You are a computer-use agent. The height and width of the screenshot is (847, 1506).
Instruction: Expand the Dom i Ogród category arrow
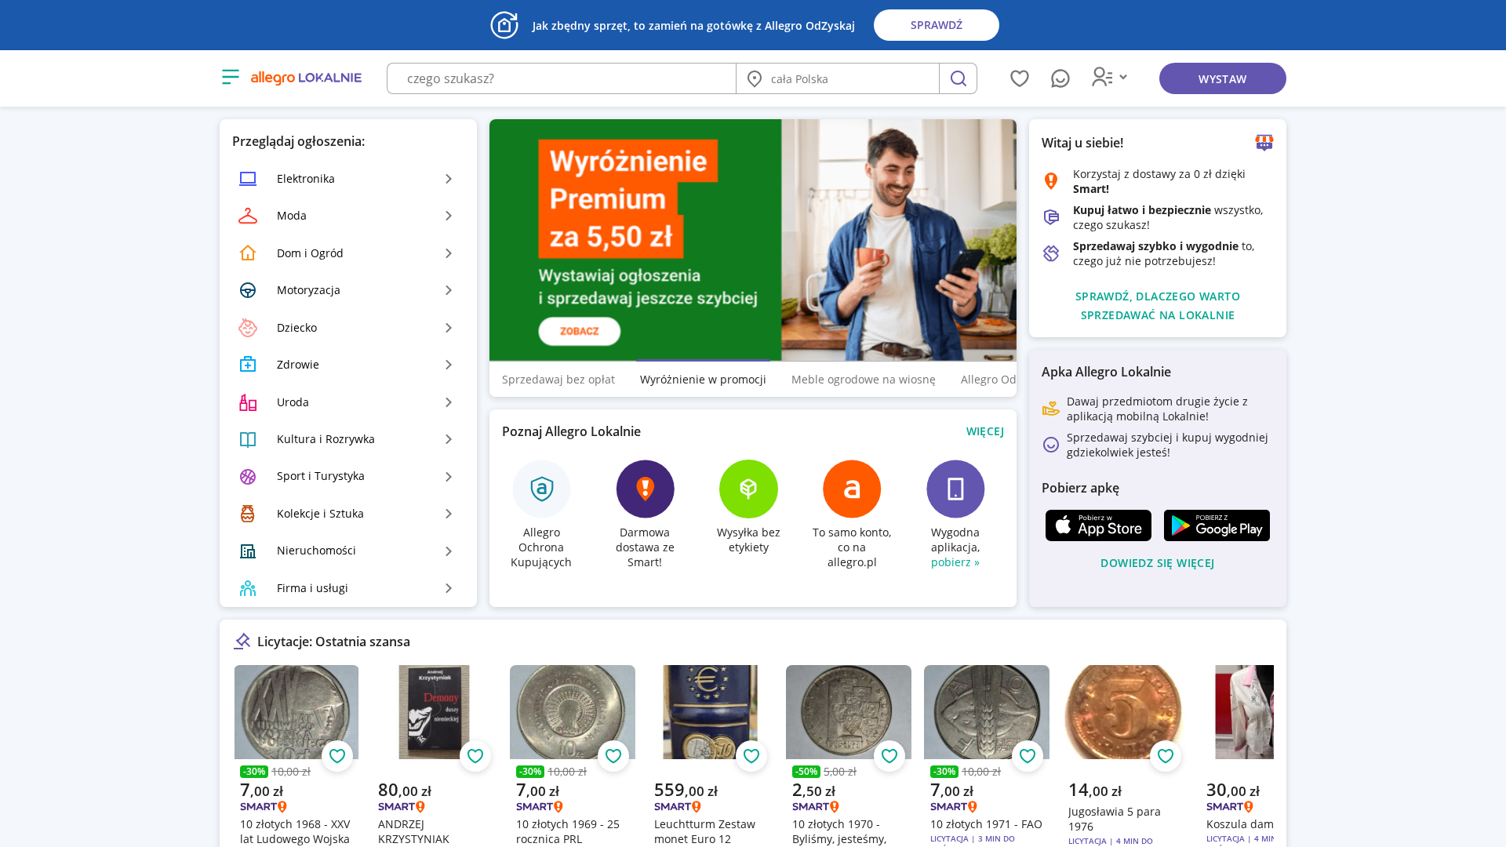pyautogui.click(x=449, y=253)
